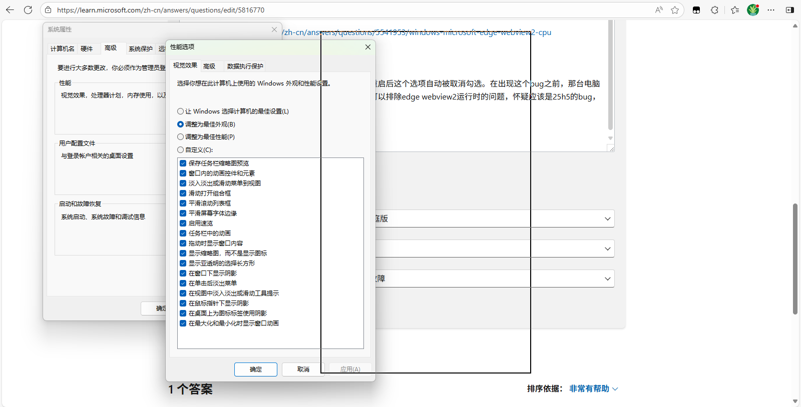Screen dimensions: 801x407
Task: Open Read aloud from address bar
Action: click(659, 10)
